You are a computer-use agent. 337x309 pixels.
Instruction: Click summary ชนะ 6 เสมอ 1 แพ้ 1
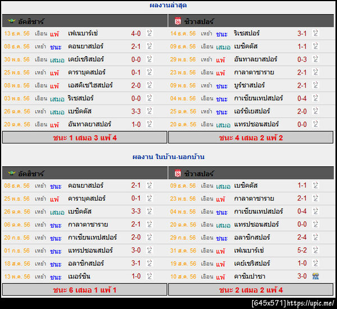click(85, 290)
